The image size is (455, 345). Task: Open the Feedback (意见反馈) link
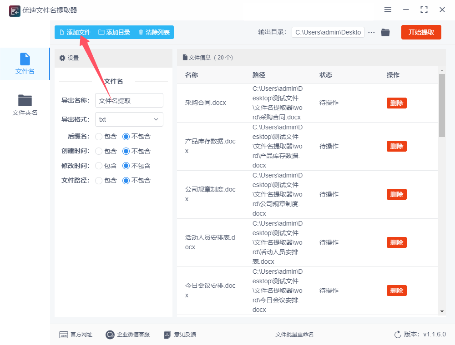click(180, 335)
